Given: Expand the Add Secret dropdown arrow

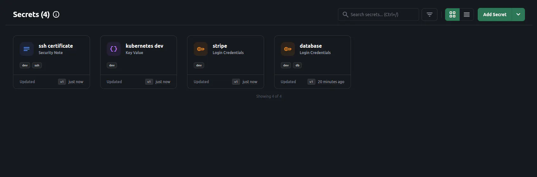Looking at the screenshot, I should 518,15.
